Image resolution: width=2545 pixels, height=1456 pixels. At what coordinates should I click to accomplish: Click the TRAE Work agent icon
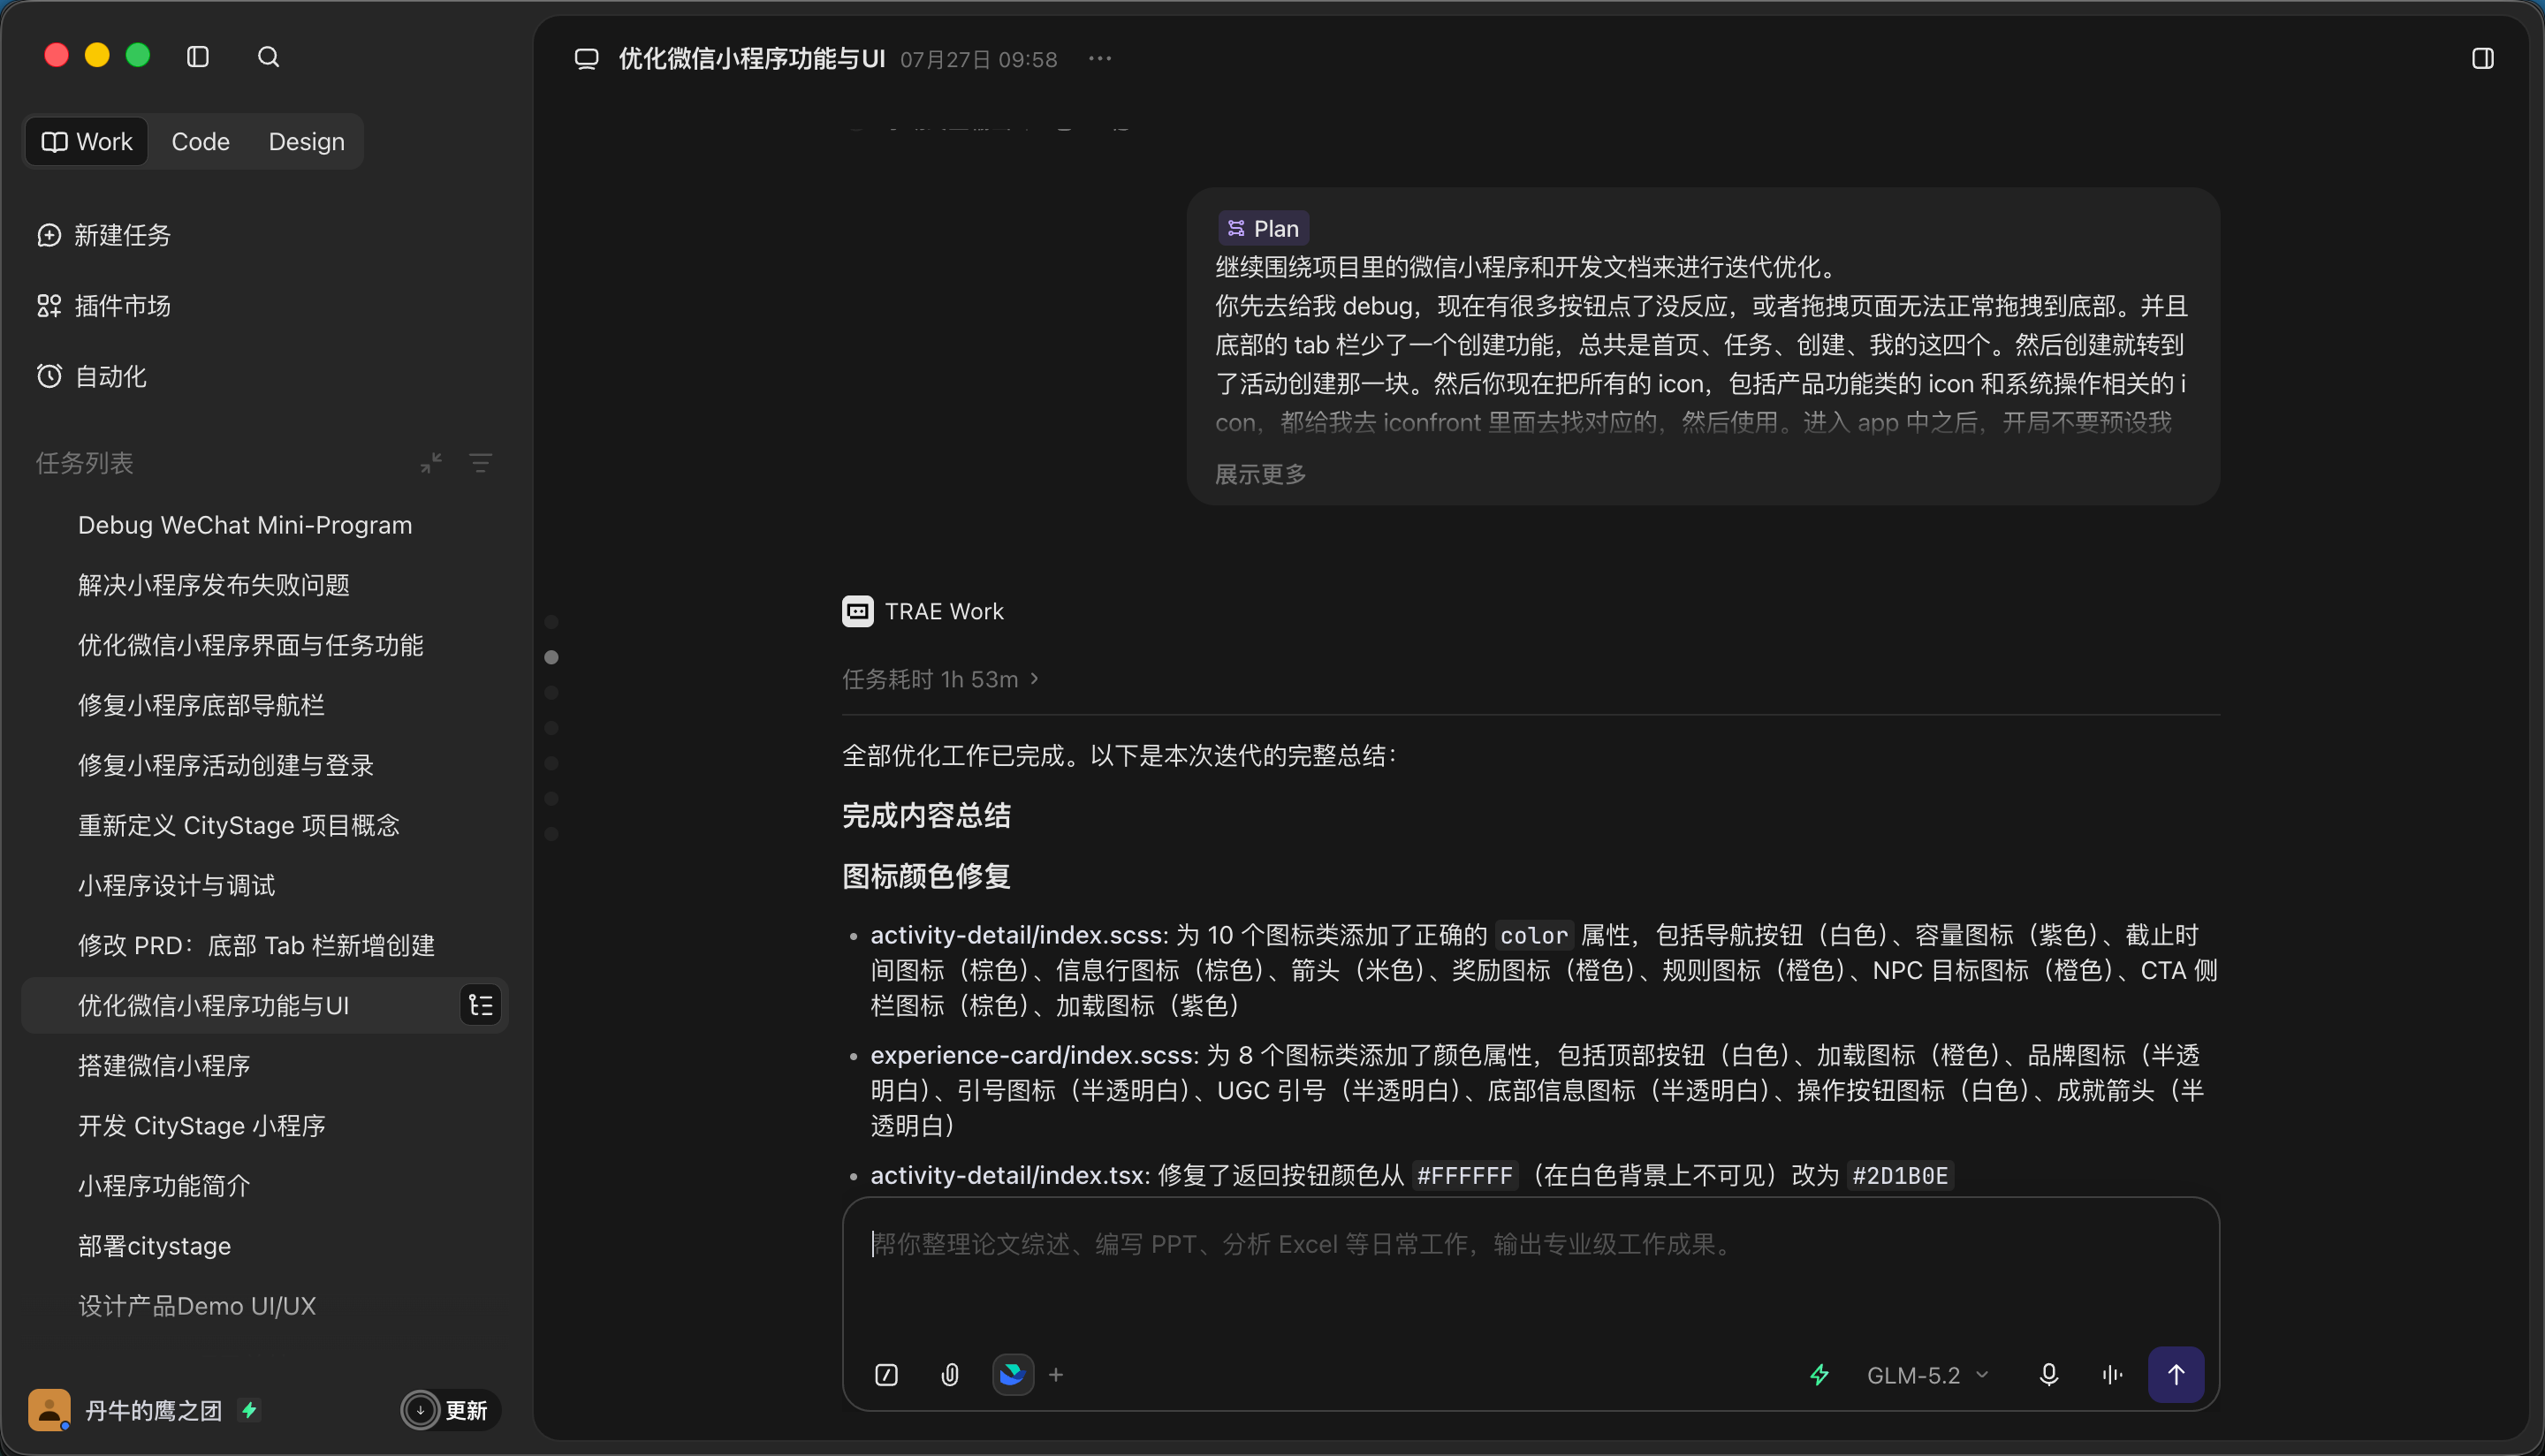point(858,611)
